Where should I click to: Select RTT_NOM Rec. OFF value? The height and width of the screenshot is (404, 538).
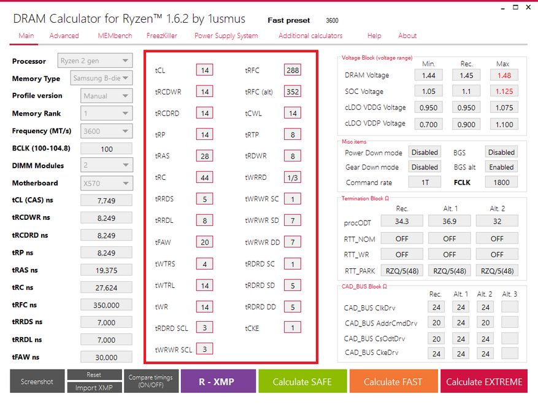pyautogui.click(x=402, y=238)
